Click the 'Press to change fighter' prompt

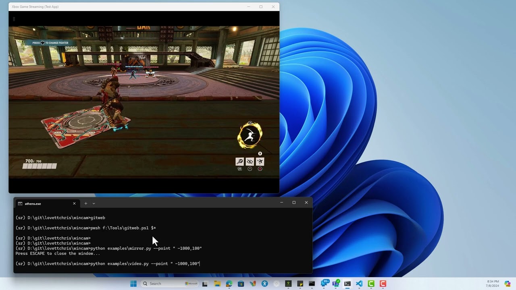(x=50, y=43)
